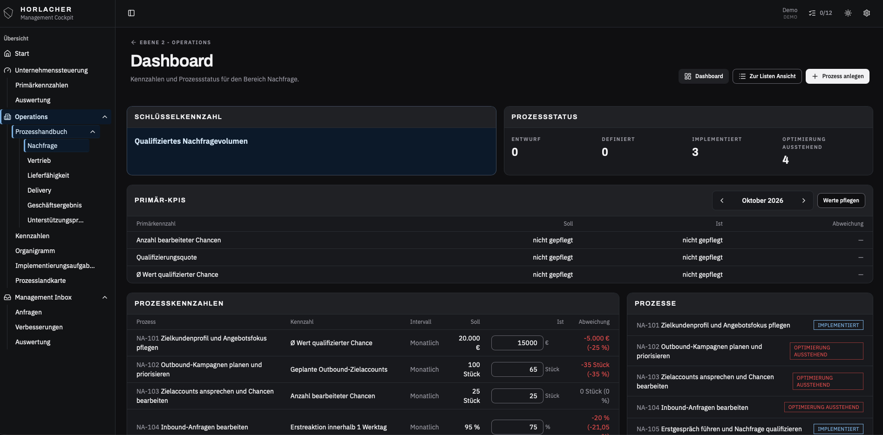Select Unterstützungspr... in Prozesshandbuch
The height and width of the screenshot is (435, 883).
pos(55,220)
